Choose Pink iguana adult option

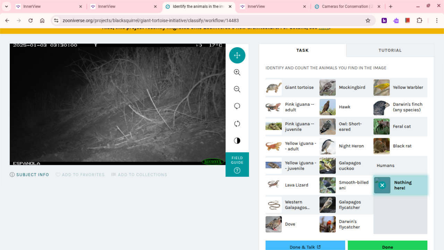point(292,107)
